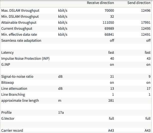This screenshot has width=153, height=133.
Task: Click the Profile value 17a
Action: point(61,112)
